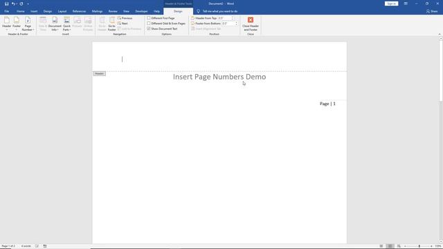Close Header and Footer
The height and width of the screenshot is (249, 443).
click(x=251, y=24)
